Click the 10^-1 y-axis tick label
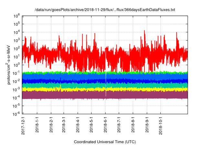The image size is (207, 145). pyautogui.click(x=16, y=73)
